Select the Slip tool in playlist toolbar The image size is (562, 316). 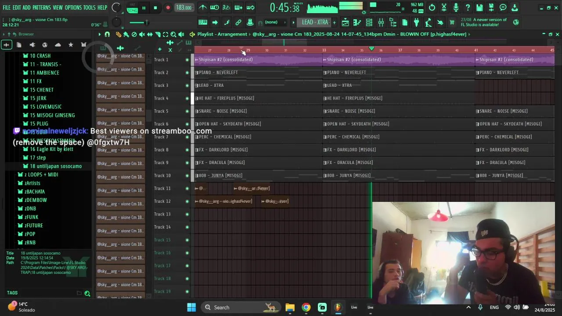tap(150, 34)
